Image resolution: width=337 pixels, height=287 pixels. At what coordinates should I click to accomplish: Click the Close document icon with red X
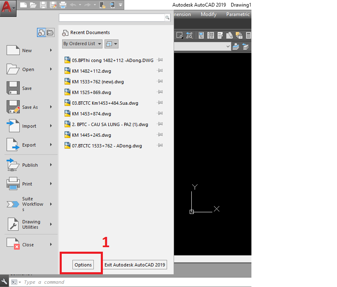click(13, 243)
